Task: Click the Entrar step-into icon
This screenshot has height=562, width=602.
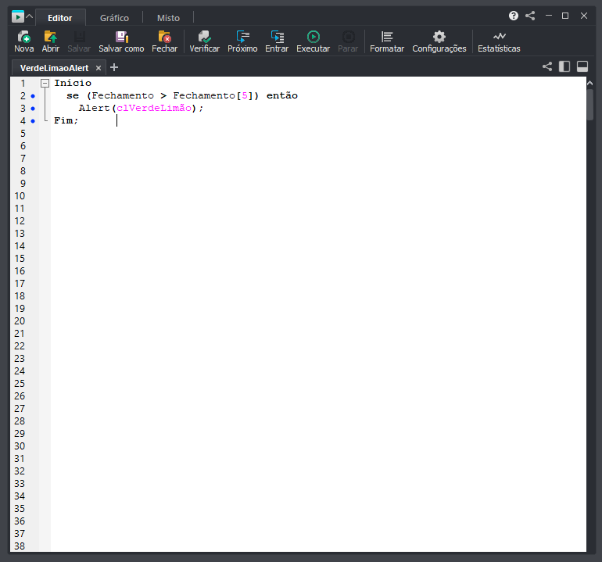Action: click(277, 37)
